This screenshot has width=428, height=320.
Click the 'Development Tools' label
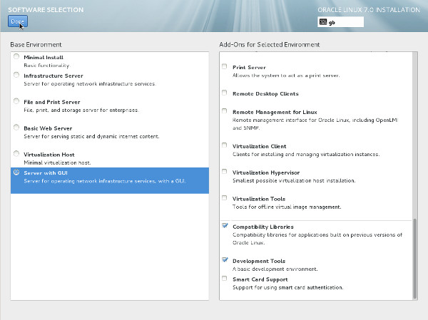[x=259, y=261]
